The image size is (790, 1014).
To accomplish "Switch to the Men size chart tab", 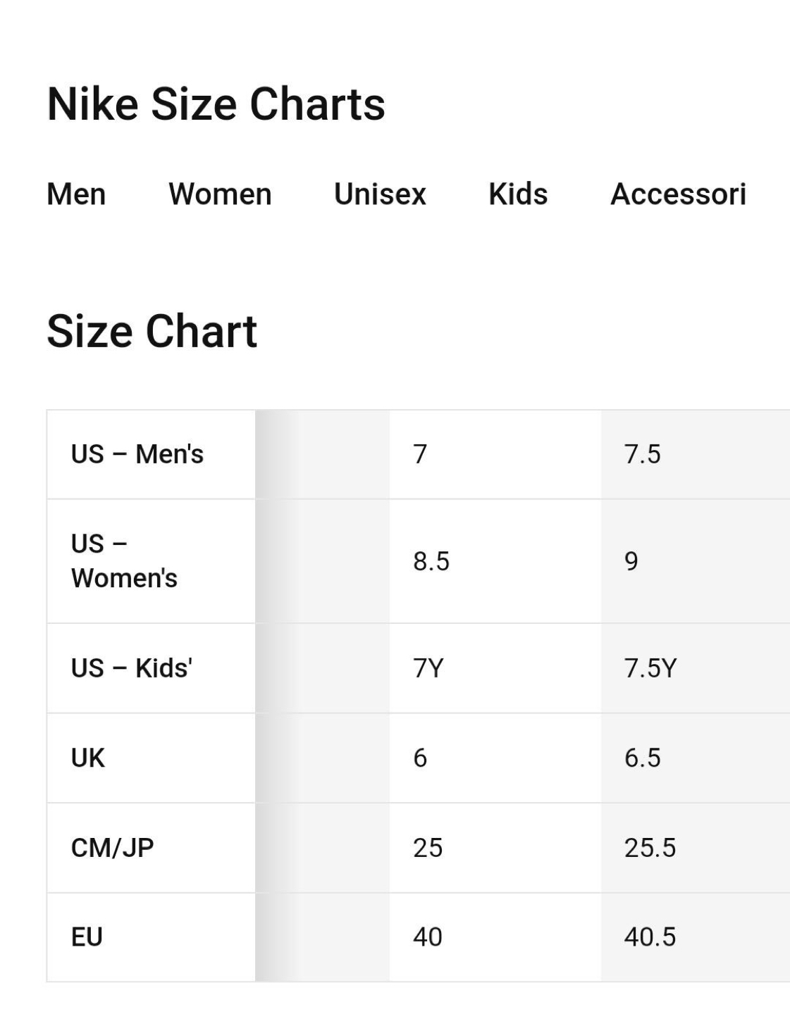I will tap(76, 194).
